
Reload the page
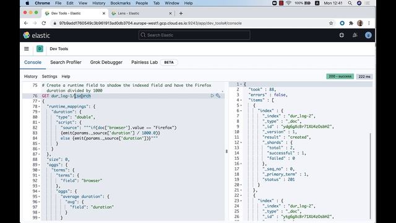click(44, 23)
